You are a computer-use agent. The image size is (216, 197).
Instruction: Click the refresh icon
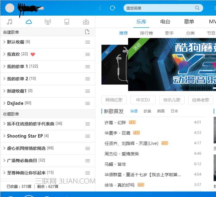click(x=113, y=8)
